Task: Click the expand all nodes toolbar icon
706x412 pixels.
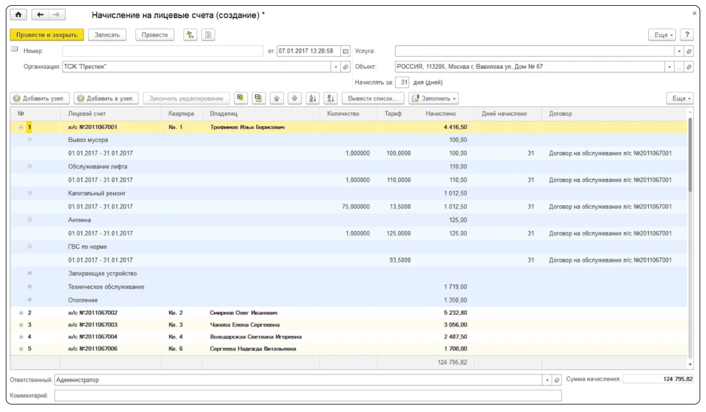Action: pos(241,98)
